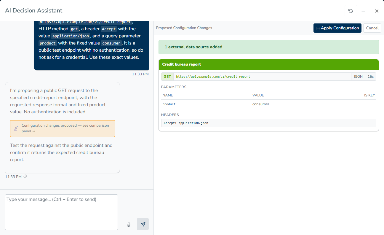Screen dimensions: 384x235
Task: Click the Proposed Configuration Changes title
Action: pos(184,28)
